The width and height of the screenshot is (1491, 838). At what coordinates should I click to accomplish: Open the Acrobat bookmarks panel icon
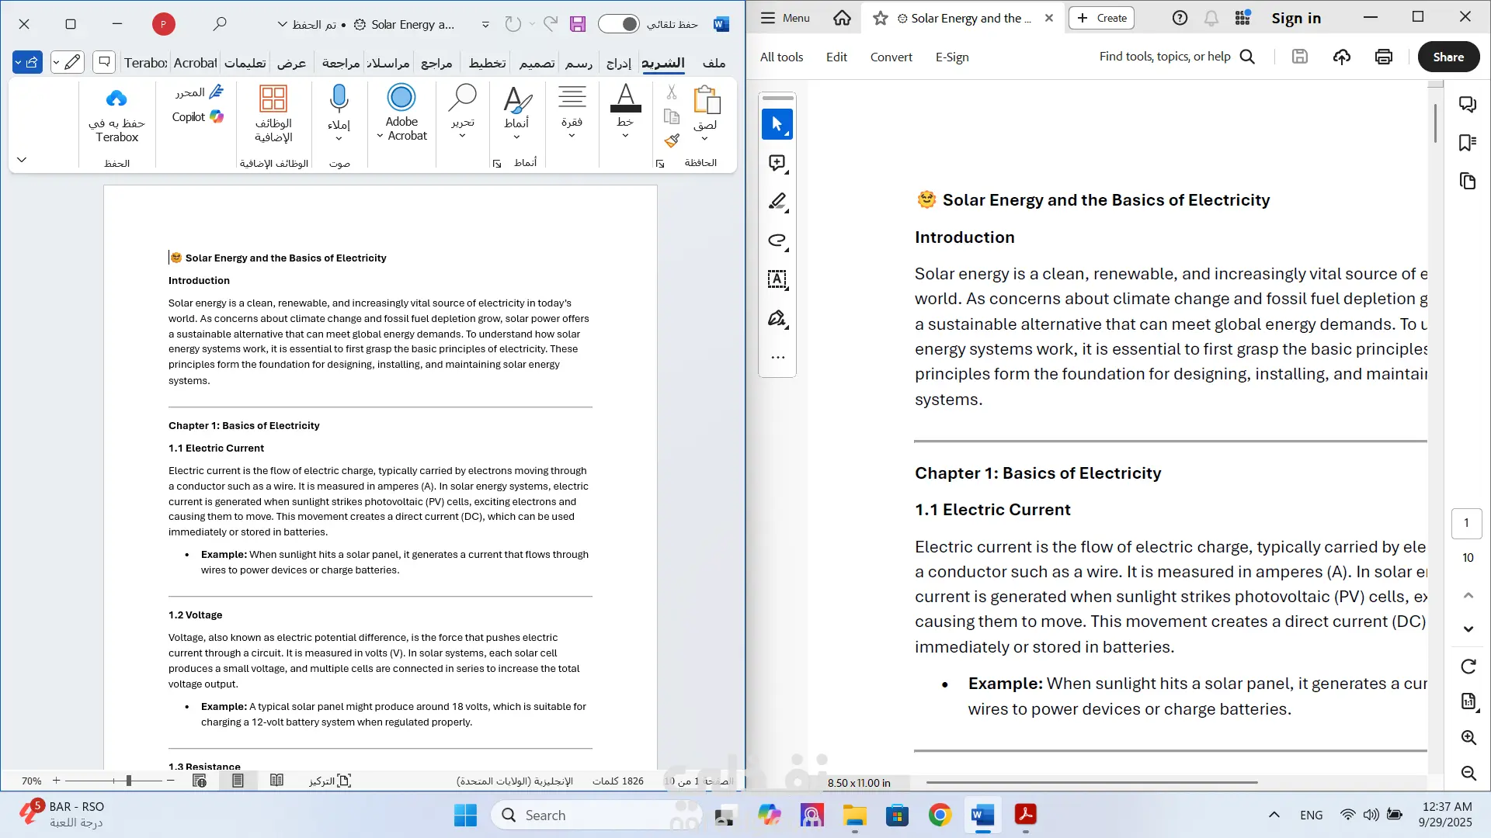click(x=1467, y=143)
